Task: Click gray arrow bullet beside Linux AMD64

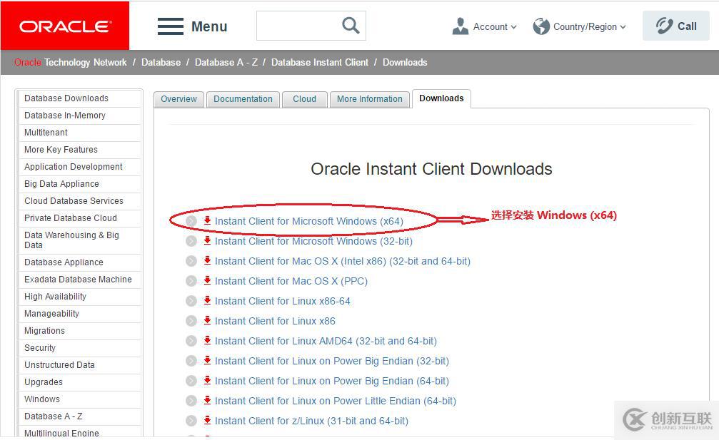Action: tap(191, 341)
